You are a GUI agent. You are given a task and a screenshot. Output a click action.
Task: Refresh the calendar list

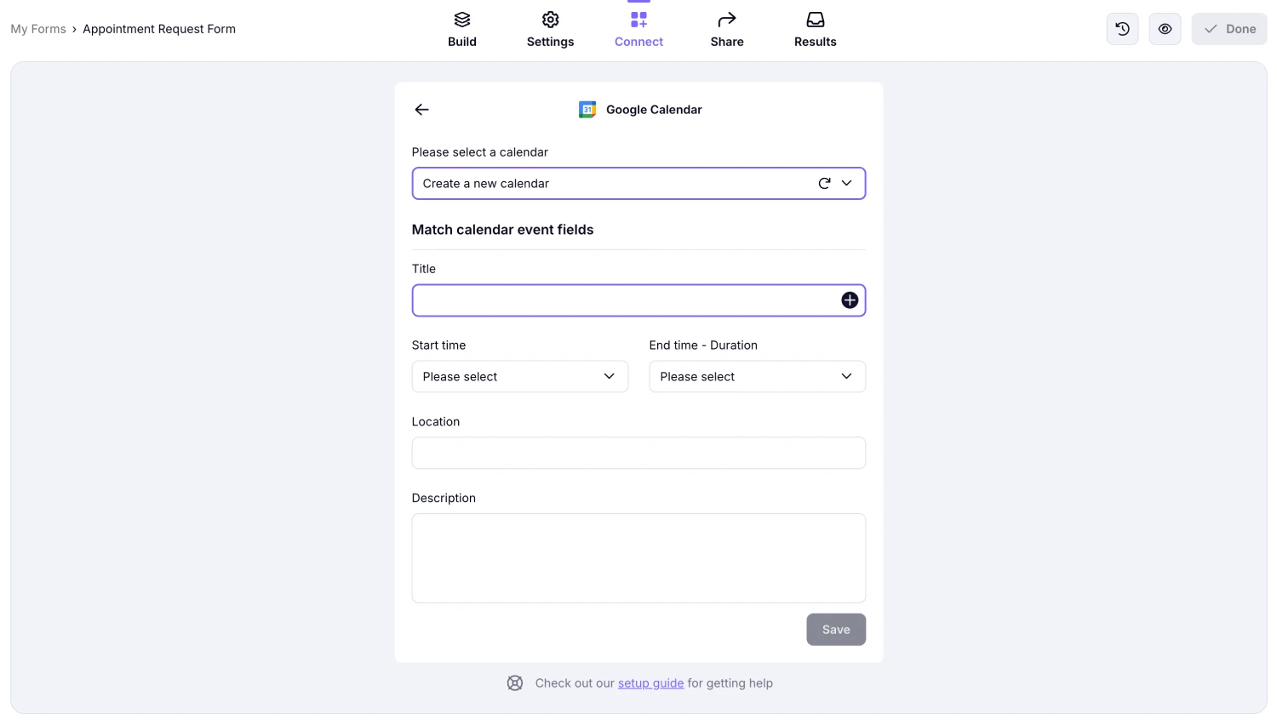823,183
